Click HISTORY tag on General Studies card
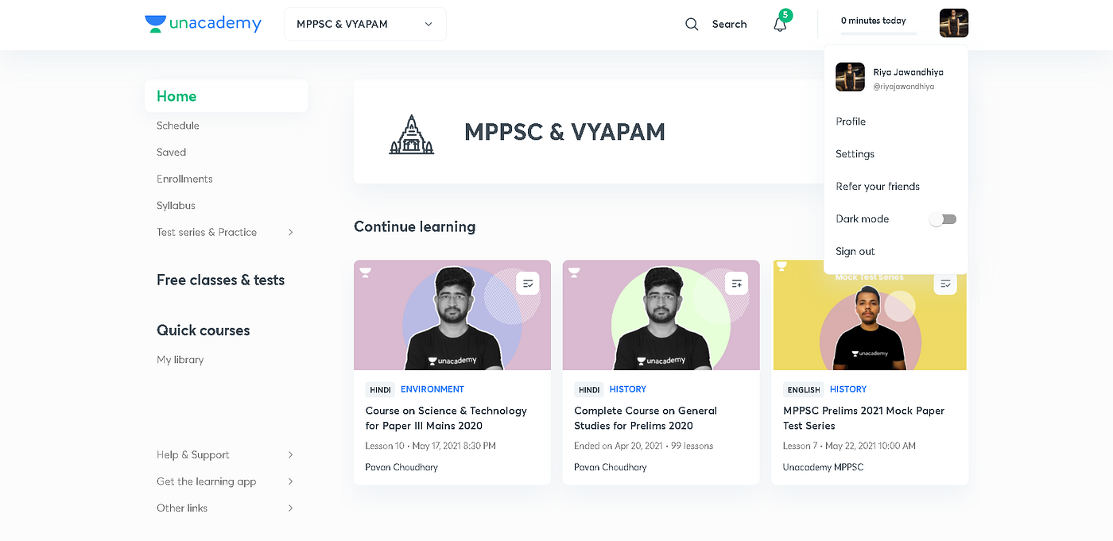The width and height of the screenshot is (1113, 541). [628, 389]
